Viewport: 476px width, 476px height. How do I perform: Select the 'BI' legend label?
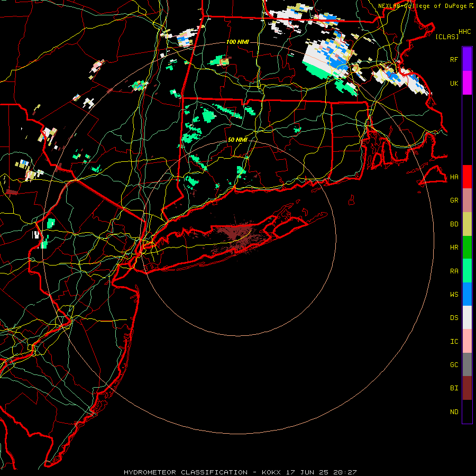click(454, 388)
